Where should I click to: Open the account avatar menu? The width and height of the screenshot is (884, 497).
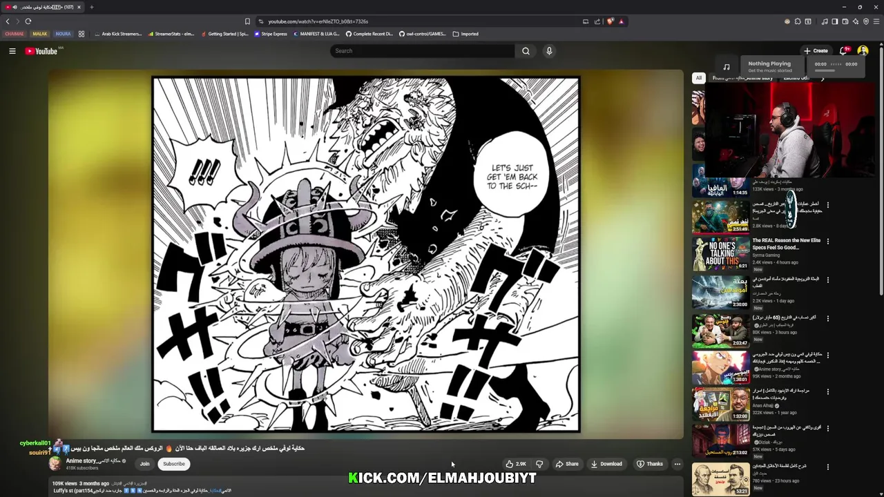point(863,50)
